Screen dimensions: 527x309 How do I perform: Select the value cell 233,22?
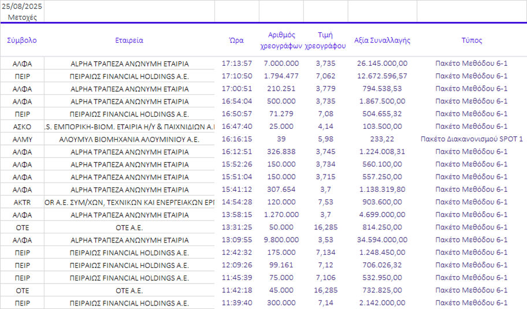click(x=382, y=139)
